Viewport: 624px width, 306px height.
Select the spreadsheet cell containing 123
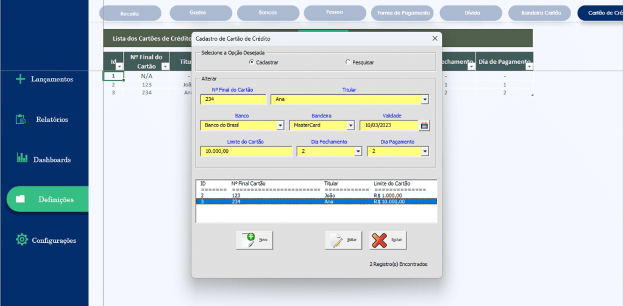click(x=146, y=85)
